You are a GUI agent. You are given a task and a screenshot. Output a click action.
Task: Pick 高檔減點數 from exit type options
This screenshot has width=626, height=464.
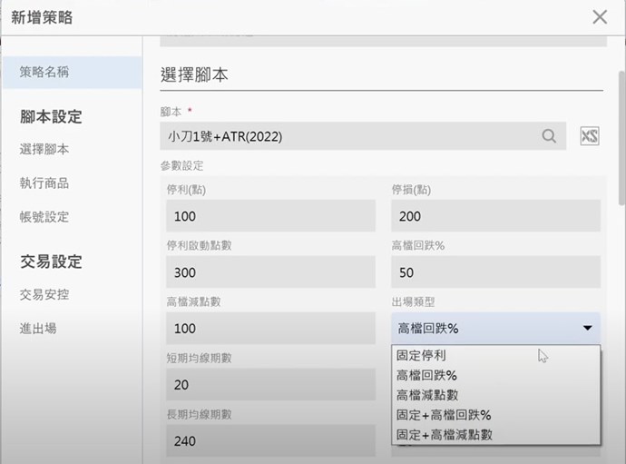tap(426, 395)
